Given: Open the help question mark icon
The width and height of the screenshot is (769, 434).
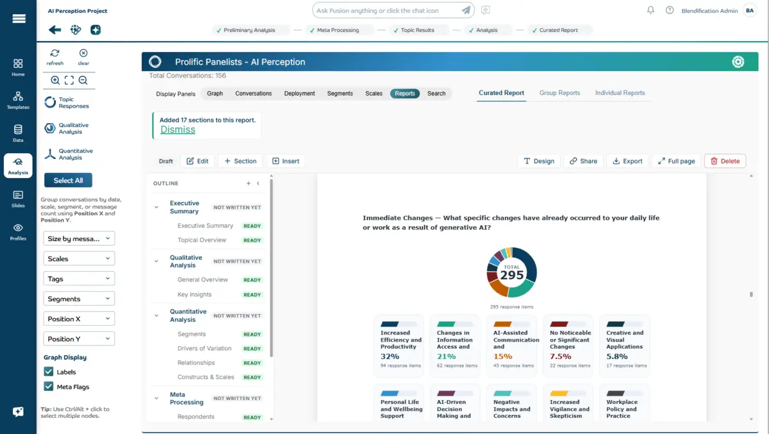Looking at the screenshot, I should point(670,10).
